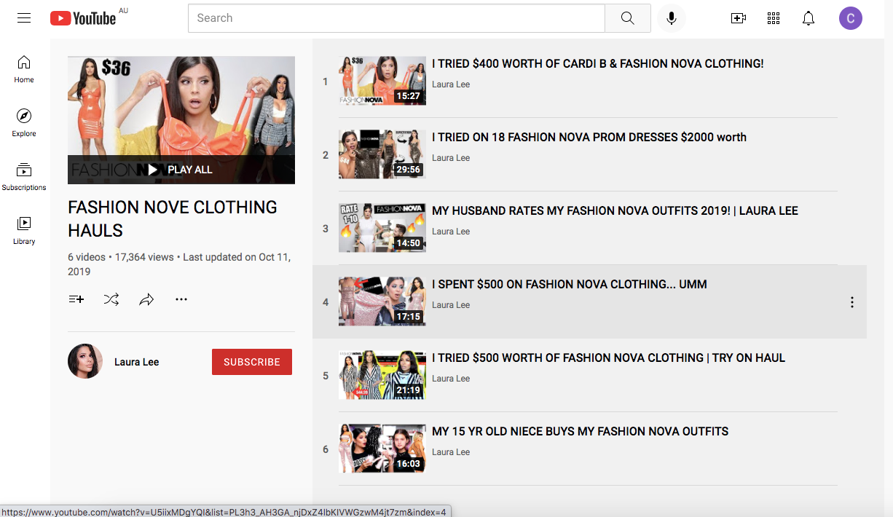Open I Spent $500 on Fashion Nova video

[x=570, y=285]
